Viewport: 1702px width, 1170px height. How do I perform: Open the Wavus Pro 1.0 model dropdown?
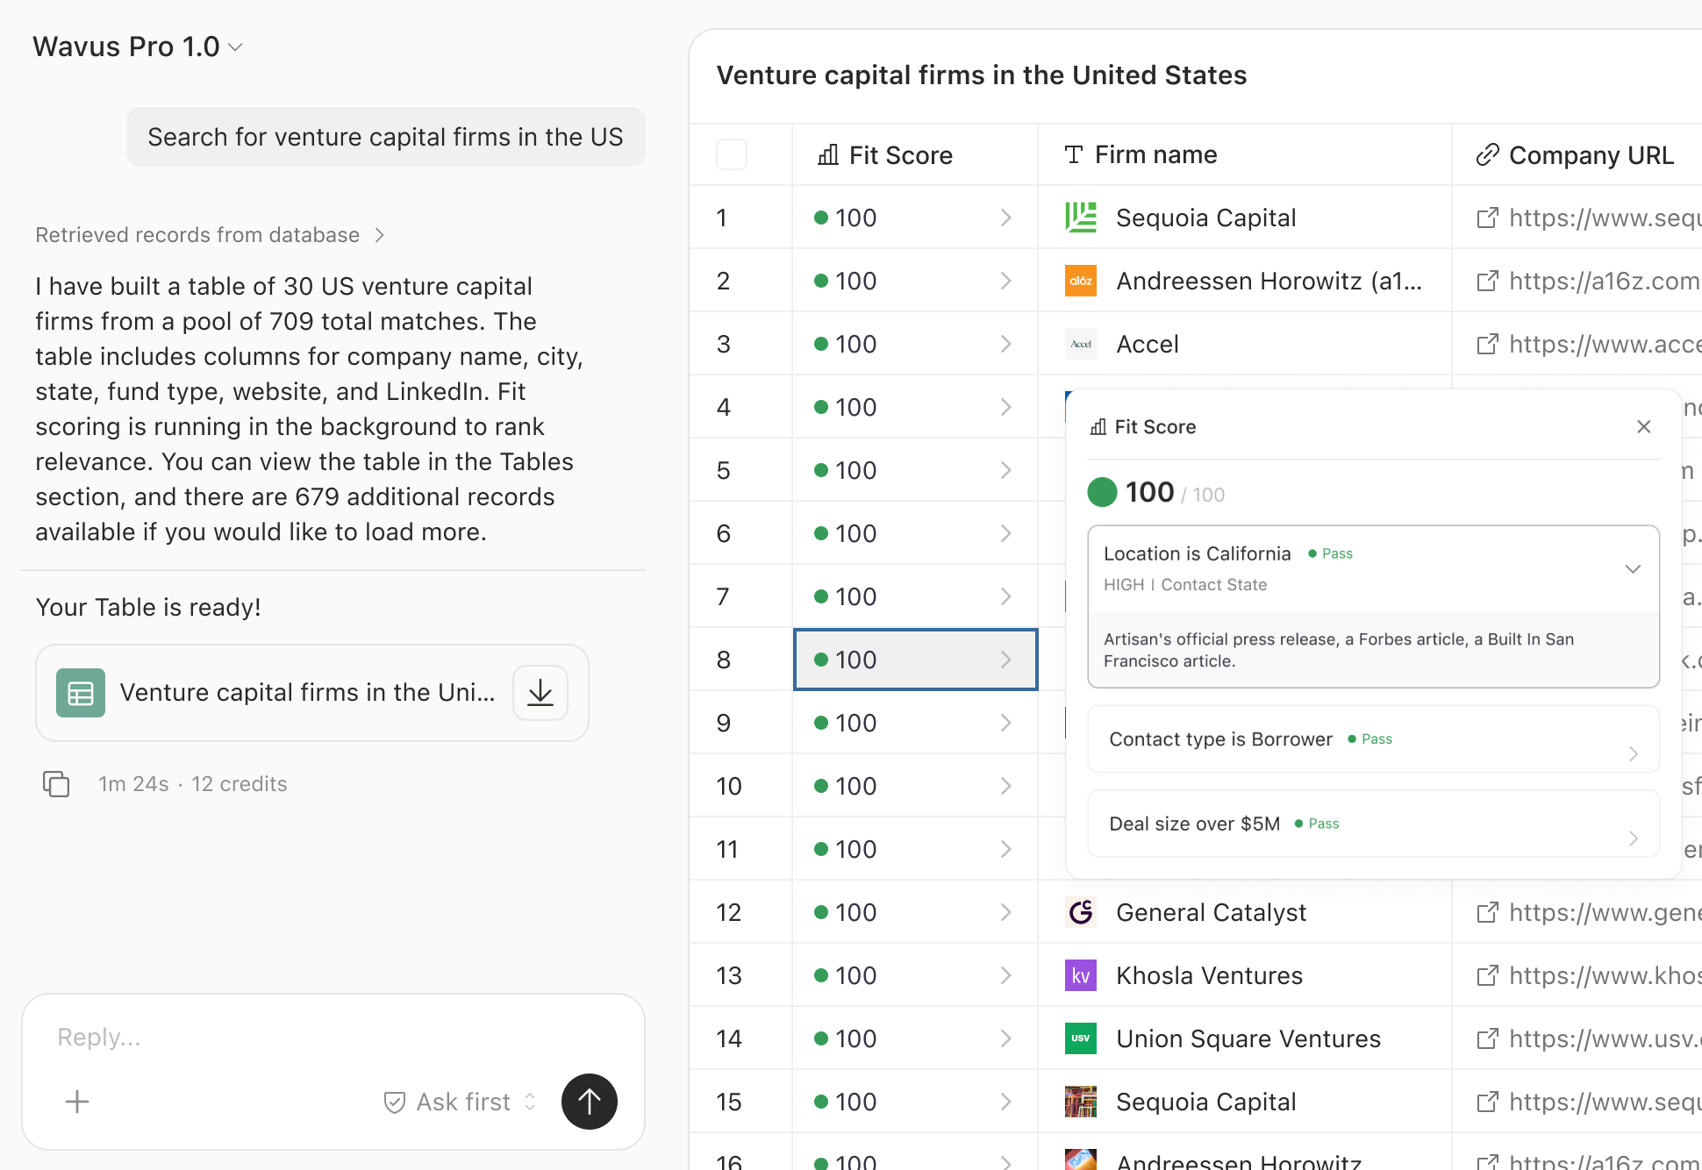[x=138, y=46]
